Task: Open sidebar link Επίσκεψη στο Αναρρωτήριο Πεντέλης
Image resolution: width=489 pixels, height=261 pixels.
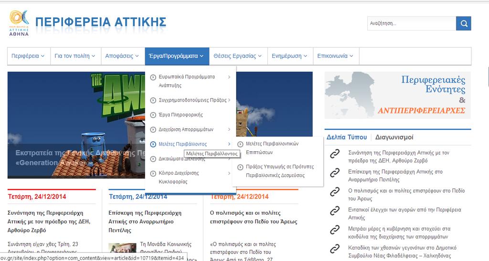Action: (x=395, y=176)
